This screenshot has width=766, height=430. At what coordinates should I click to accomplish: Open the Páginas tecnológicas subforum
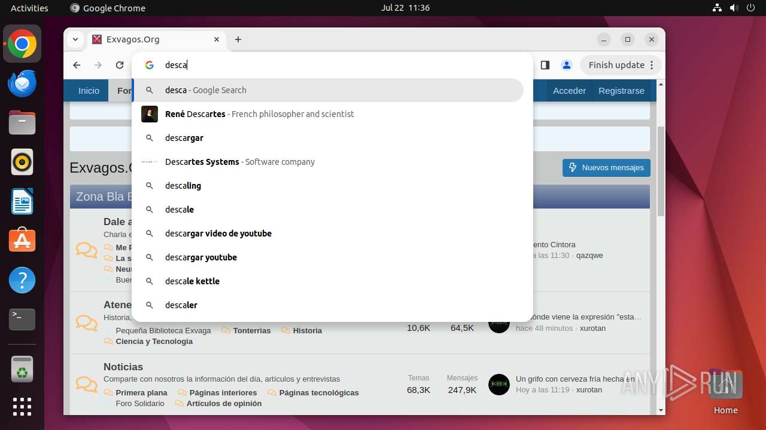tap(319, 392)
